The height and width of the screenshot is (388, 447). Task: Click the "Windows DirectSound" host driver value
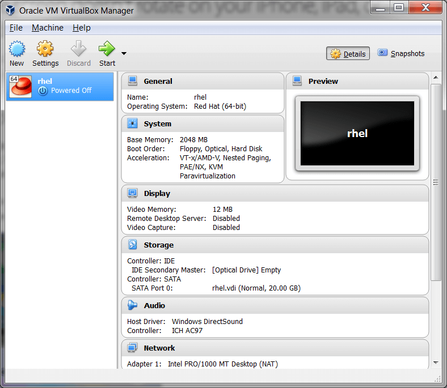[x=207, y=321]
